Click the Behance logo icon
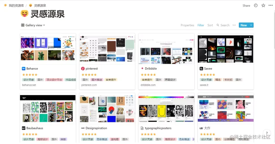Image resolution: width=275 pixels, height=144 pixels. coord(23,69)
